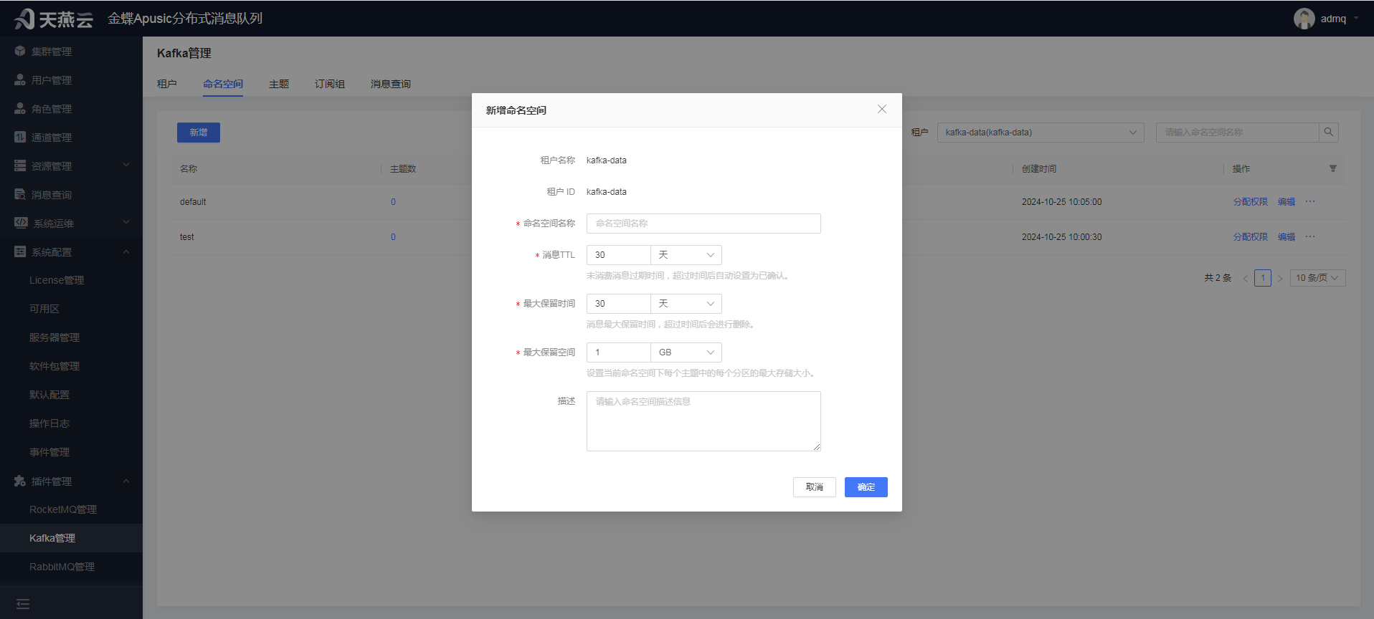Switch to the 租户 tab
Image resolution: width=1374 pixels, height=619 pixels.
[167, 84]
